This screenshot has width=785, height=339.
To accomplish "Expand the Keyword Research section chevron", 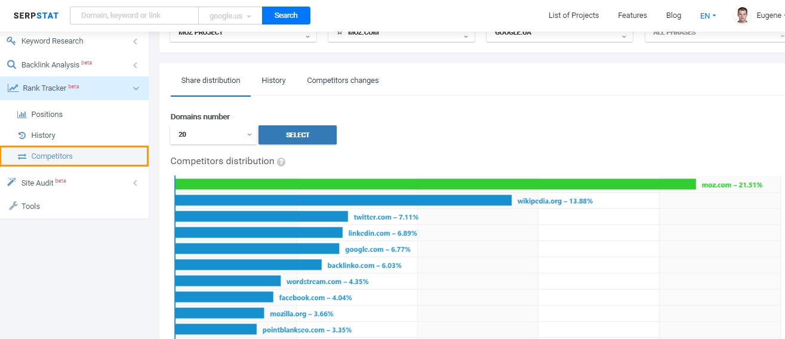I will tap(136, 41).
